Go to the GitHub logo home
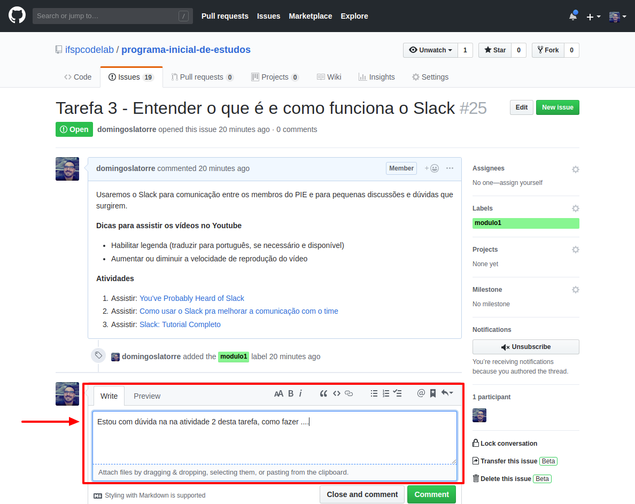This screenshot has height=504, width=635. pos(17,16)
